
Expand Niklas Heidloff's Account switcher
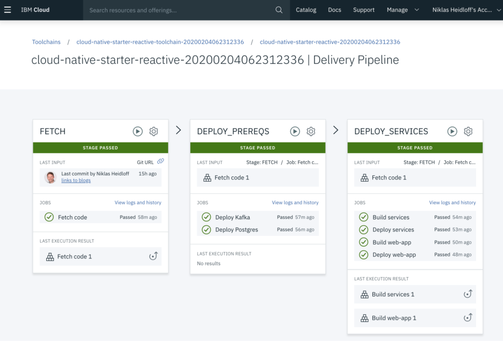(467, 10)
